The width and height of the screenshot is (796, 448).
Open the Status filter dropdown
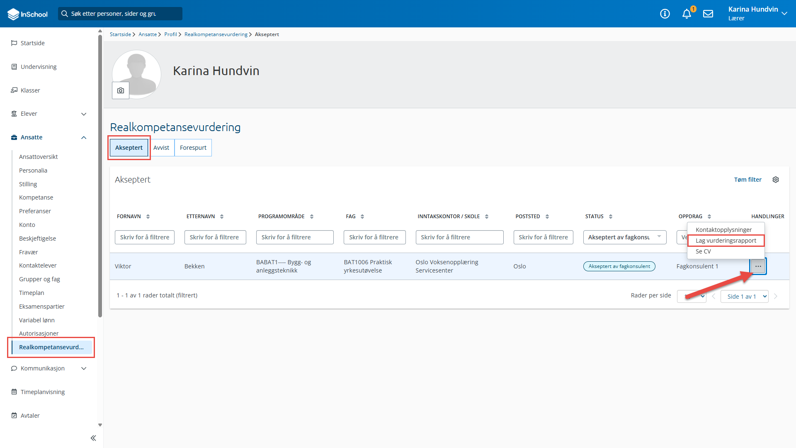625,237
